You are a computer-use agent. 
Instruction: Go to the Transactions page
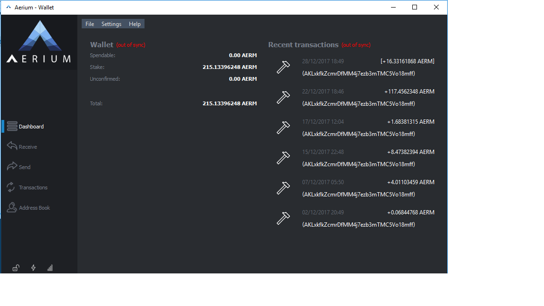33,187
